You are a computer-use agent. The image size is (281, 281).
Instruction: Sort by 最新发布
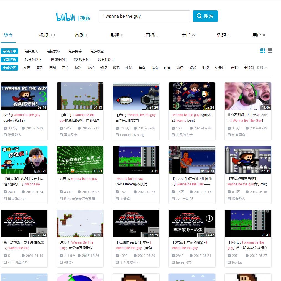pos(53,51)
